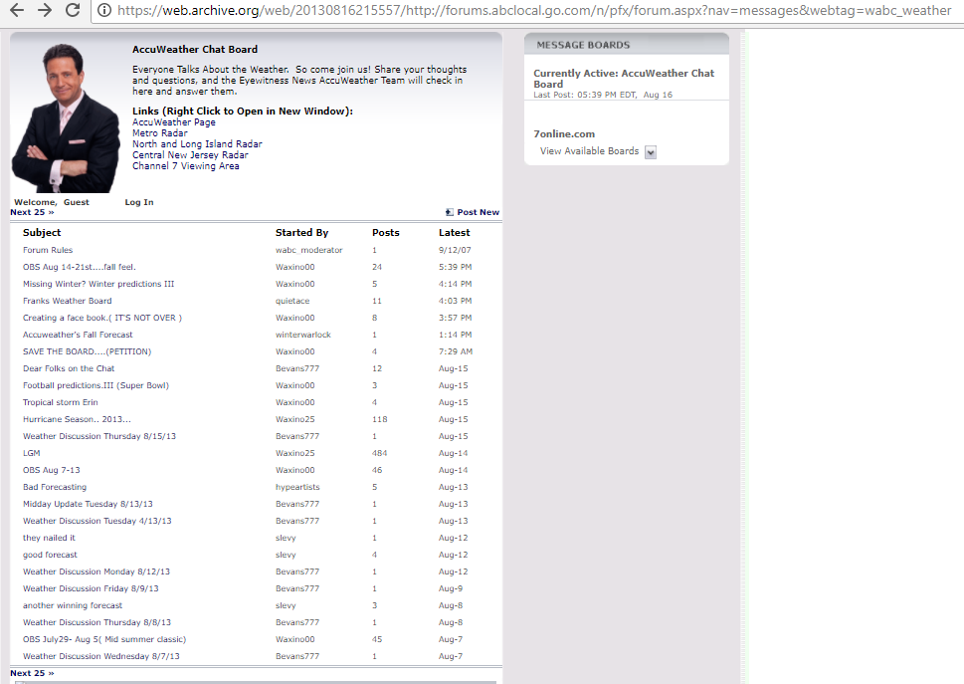
Task: Click the bottom Next 25 link
Action: (x=32, y=673)
